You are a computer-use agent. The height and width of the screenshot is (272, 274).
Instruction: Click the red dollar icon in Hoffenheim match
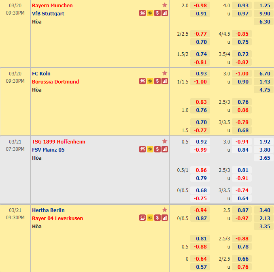(157, 149)
